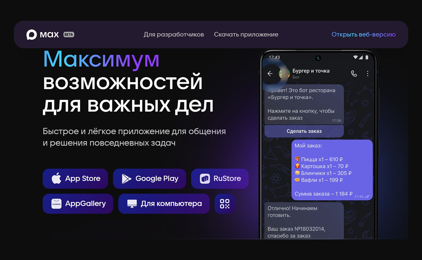The width and height of the screenshot is (422, 260).
Task: Select the RuStore icon
Action: (x=204, y=178)
